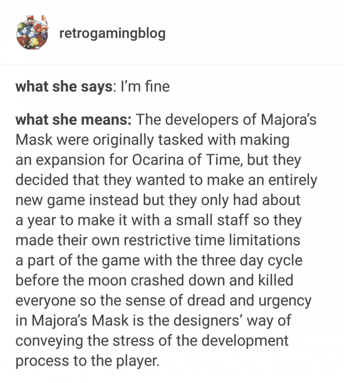Select the phrase 'I'm fine'
Screen dimensions: 344x383
145,87
